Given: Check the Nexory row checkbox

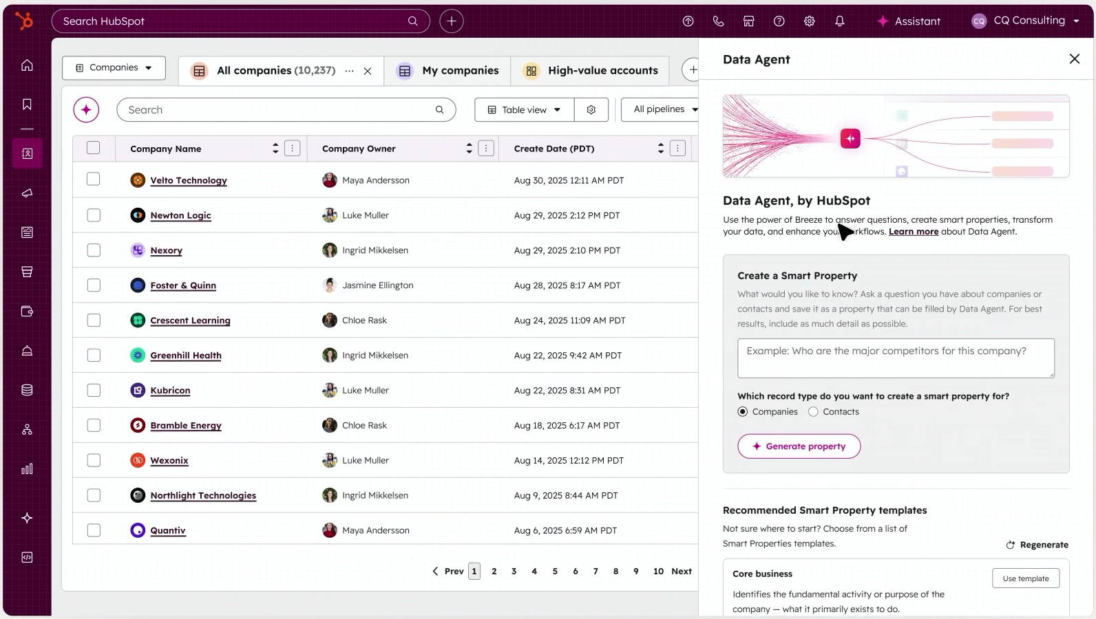Looking at the screenshot, I should (94, 250).
